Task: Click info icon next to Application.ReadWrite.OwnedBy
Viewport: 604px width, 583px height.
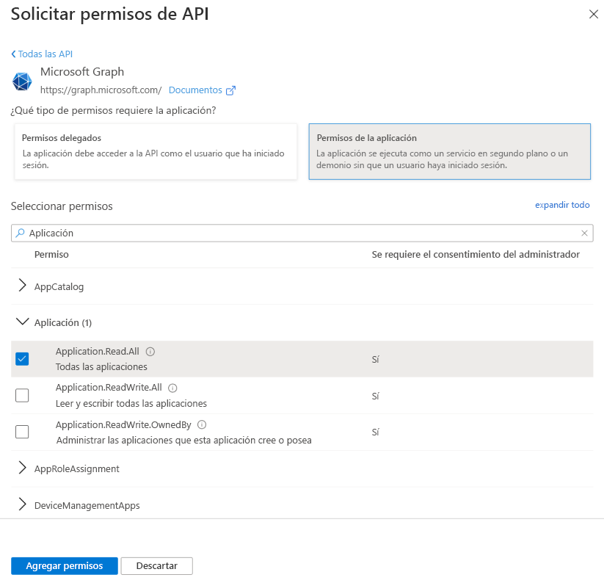Action: 202,424
